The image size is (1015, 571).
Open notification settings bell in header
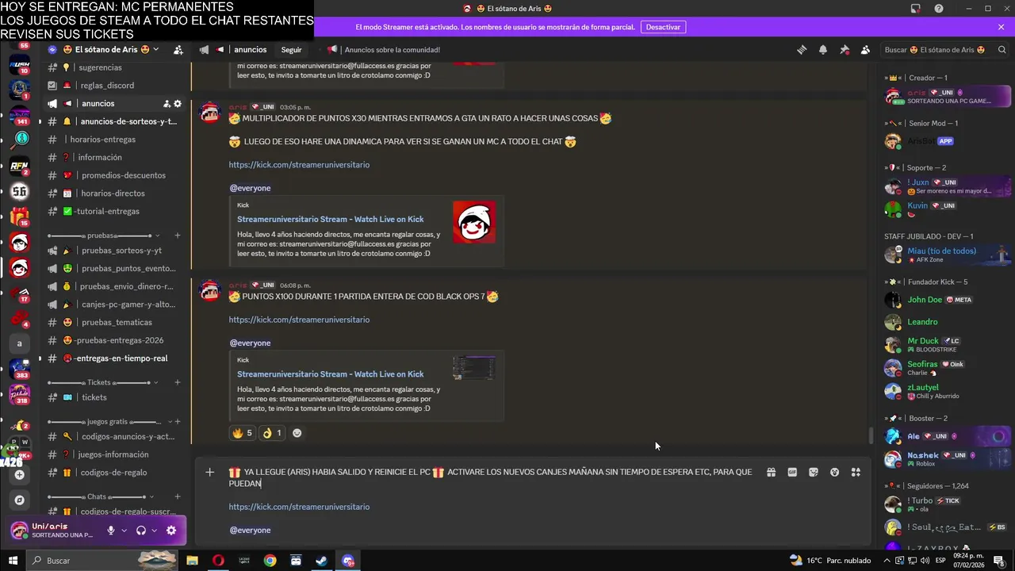pyautogui.click(x=823, y=49)
